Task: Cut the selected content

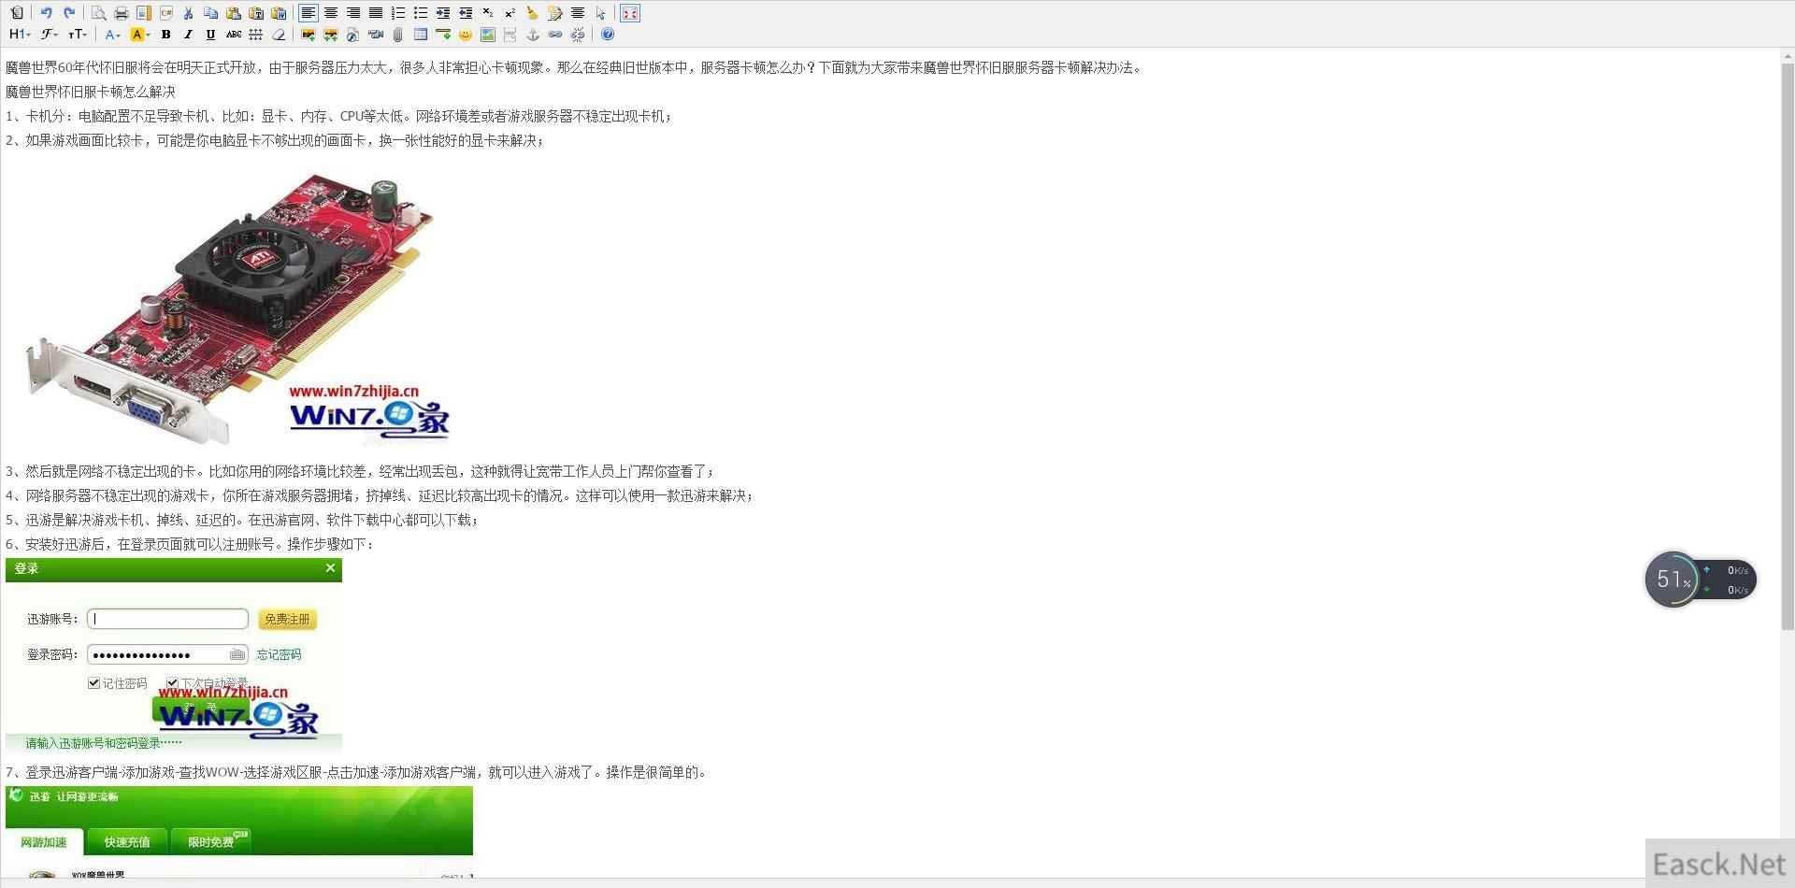Action: pos(188,13)
